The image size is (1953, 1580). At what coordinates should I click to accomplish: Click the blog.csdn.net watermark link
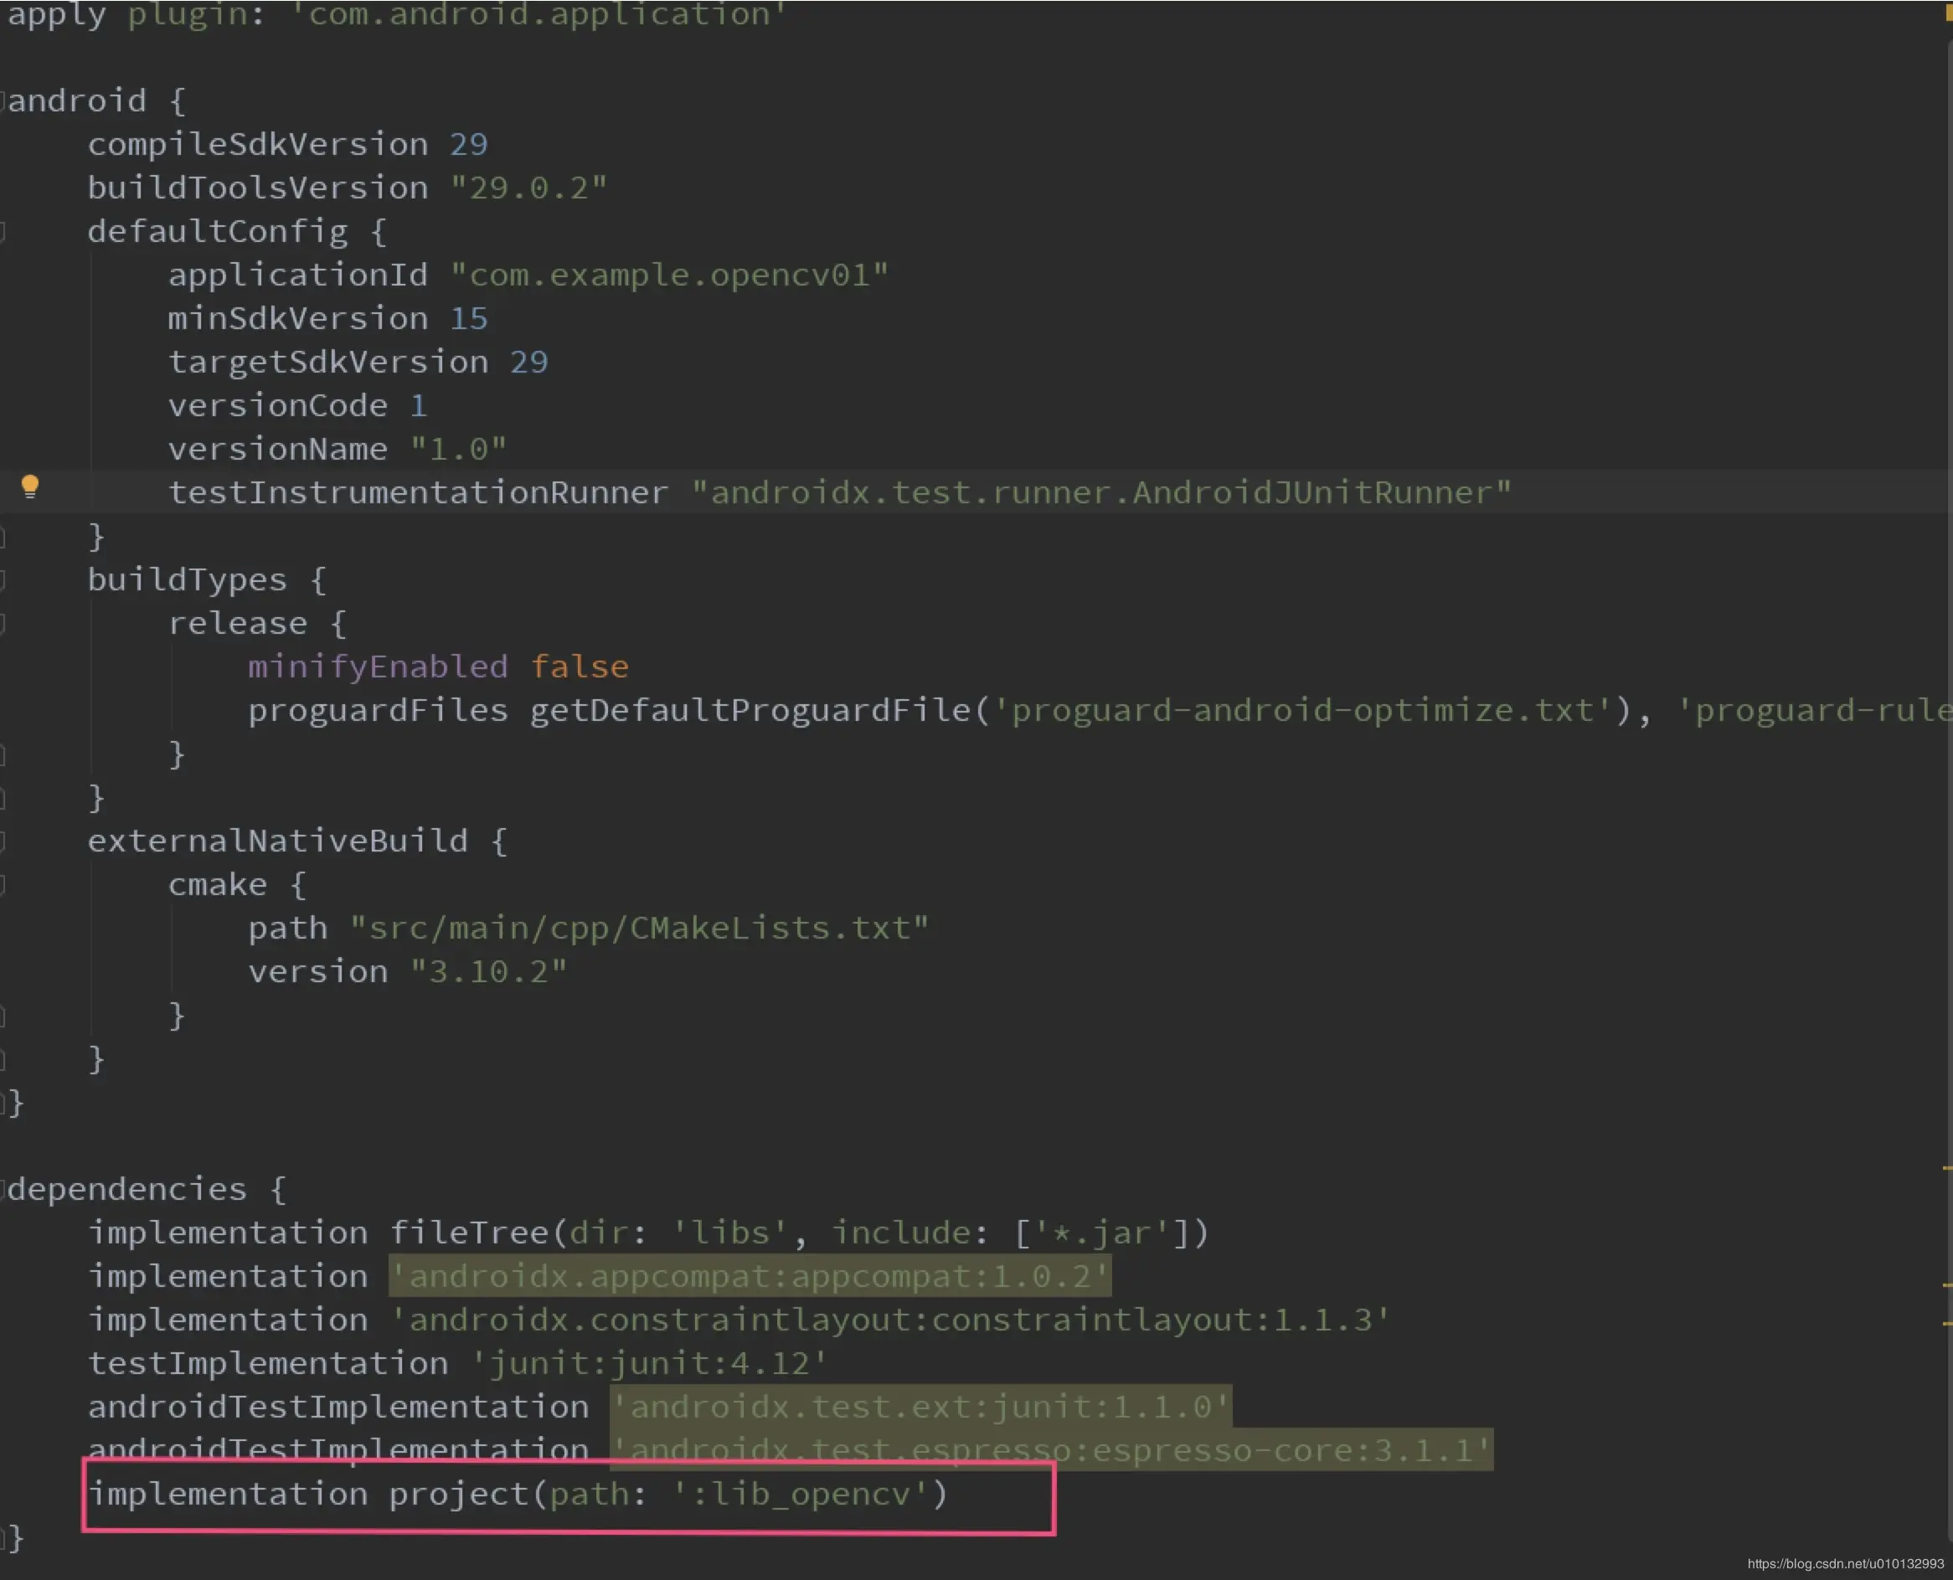pyautogui.click(x=1845, y=1563)
